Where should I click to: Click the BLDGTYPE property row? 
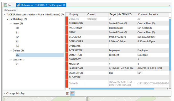tap(117, 77)
